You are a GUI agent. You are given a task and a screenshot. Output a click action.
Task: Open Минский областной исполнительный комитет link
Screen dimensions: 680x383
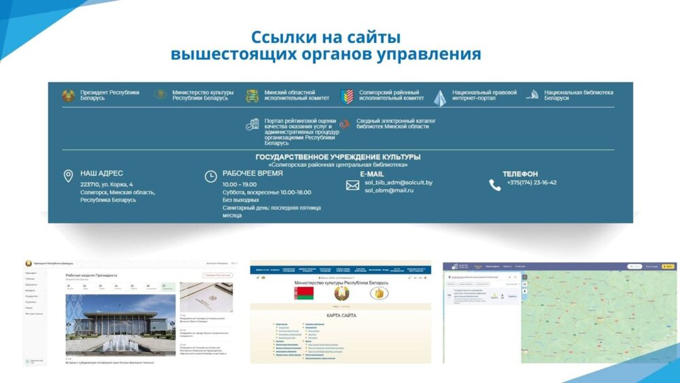[x=296, y=95]
